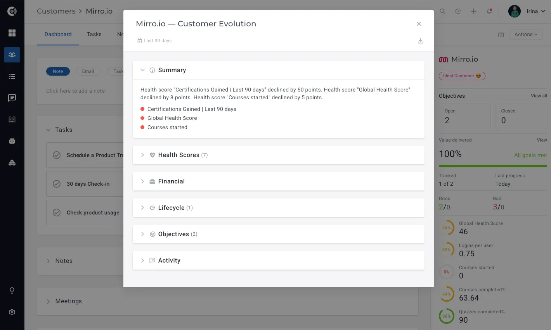551x330 pixels.
Task: Switch to the Tasks tab
Action: tap(94, 35)
